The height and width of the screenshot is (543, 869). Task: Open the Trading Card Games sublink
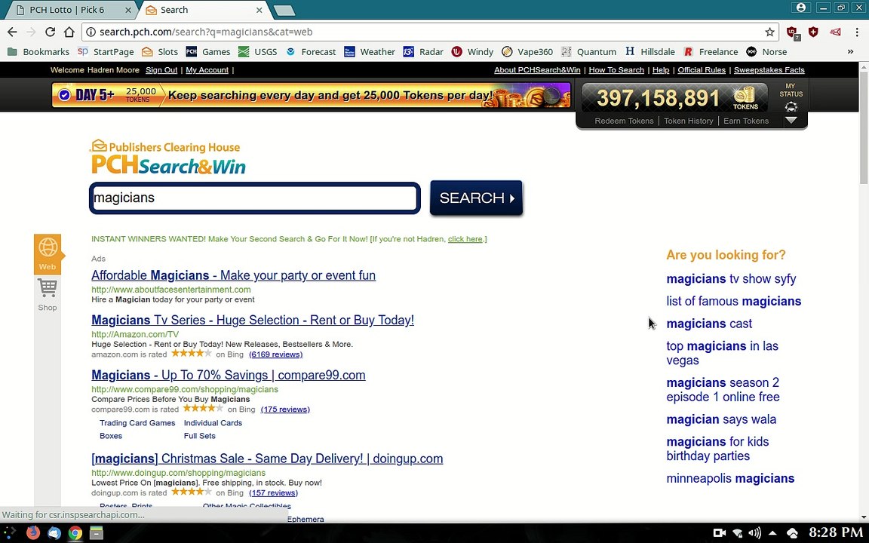coord(137,423)
